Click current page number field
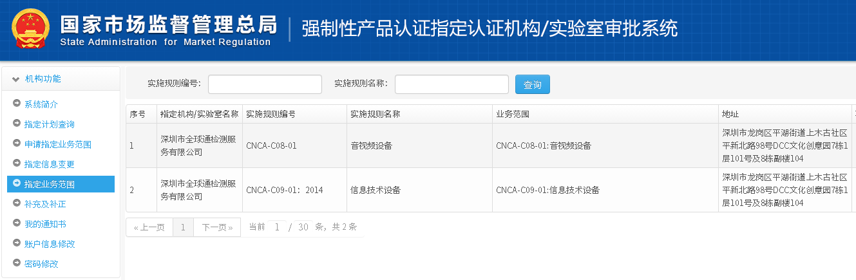The image size is (856, 280). point(277,227)
